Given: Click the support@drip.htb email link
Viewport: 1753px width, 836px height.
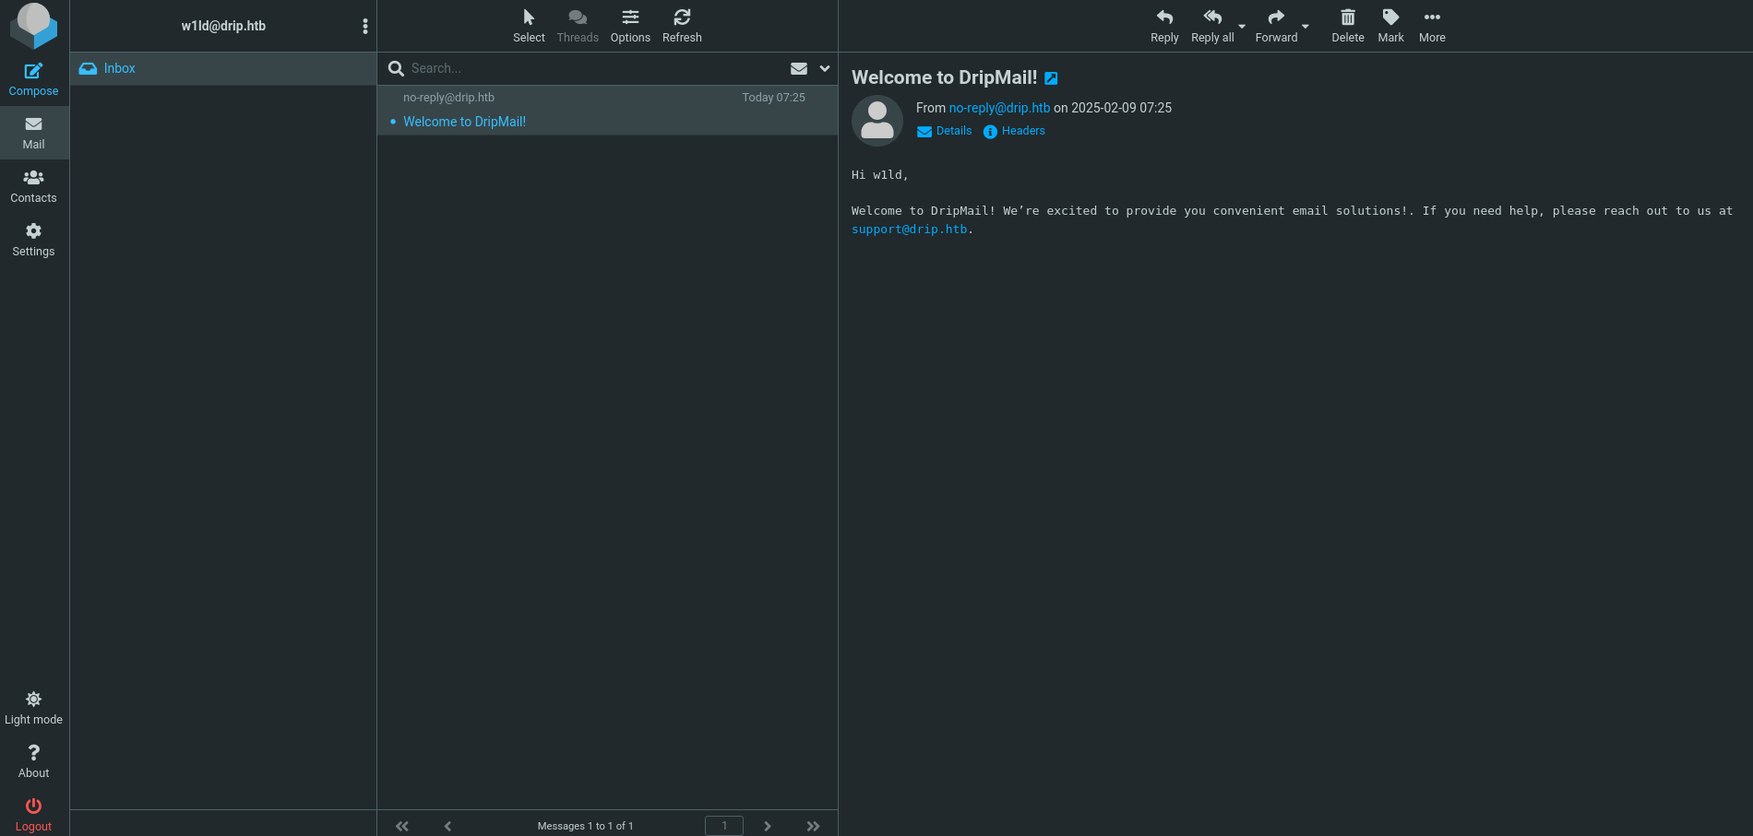Looking at the screenshot, I should point(909,230).
